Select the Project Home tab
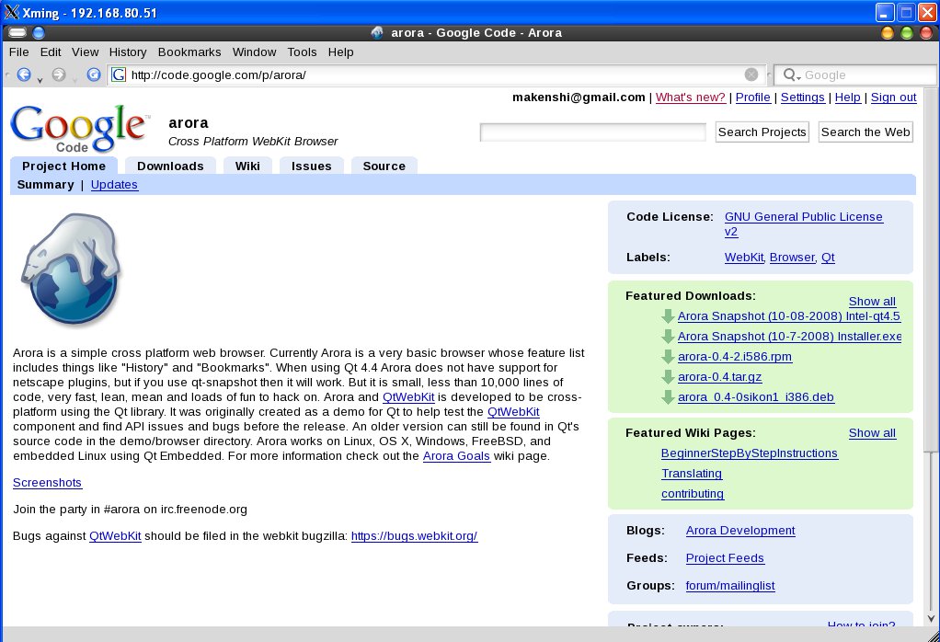940x642 pixels. (x=63, y=166)
